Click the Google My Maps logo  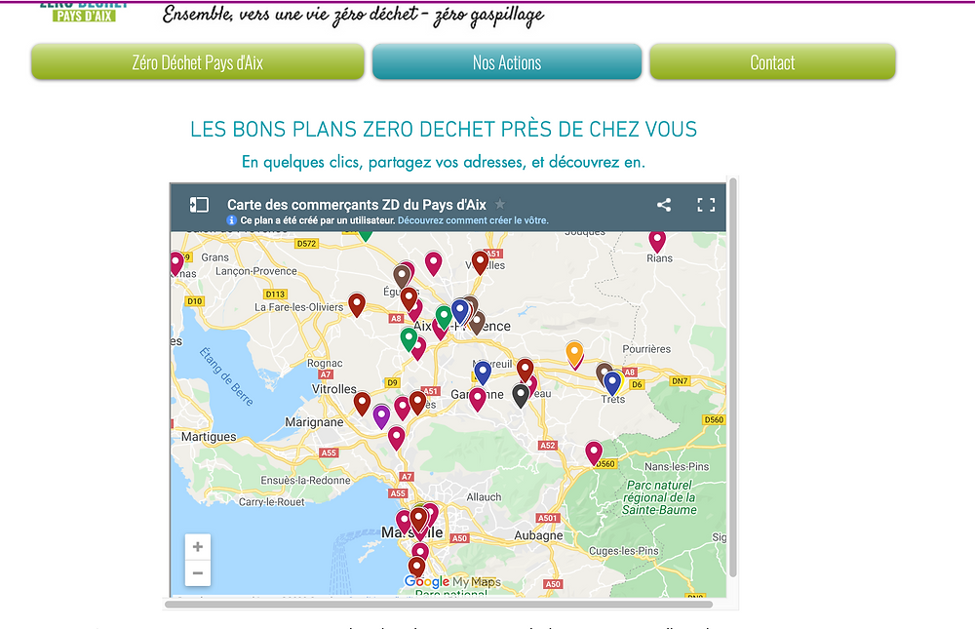452,582
